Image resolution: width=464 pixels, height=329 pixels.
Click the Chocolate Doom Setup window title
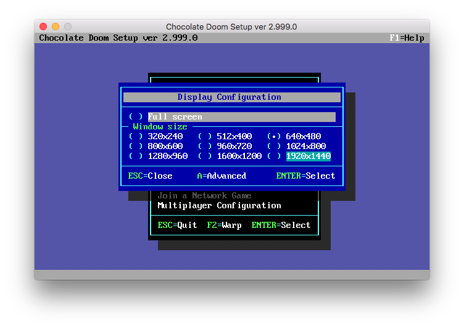[231, 27]
